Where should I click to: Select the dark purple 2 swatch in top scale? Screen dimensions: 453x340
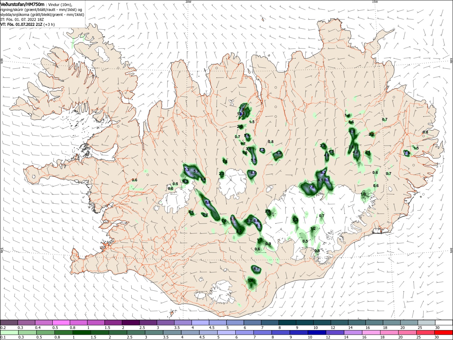coord(131,323)
